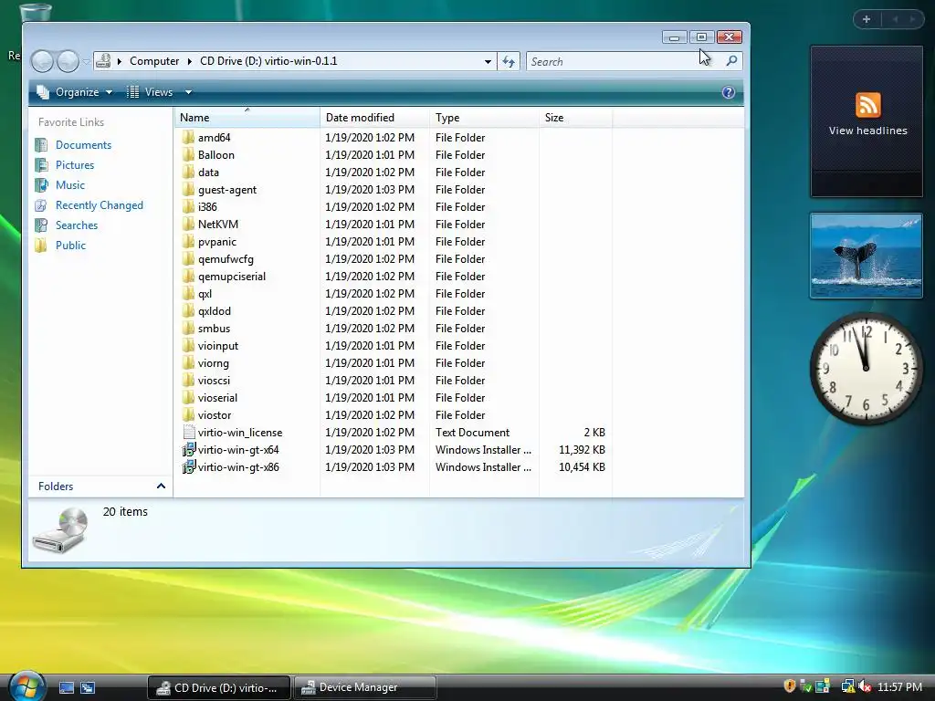The image size is (935, 701).
Task: Sort by the Name column header
Action: click(247, 118)
